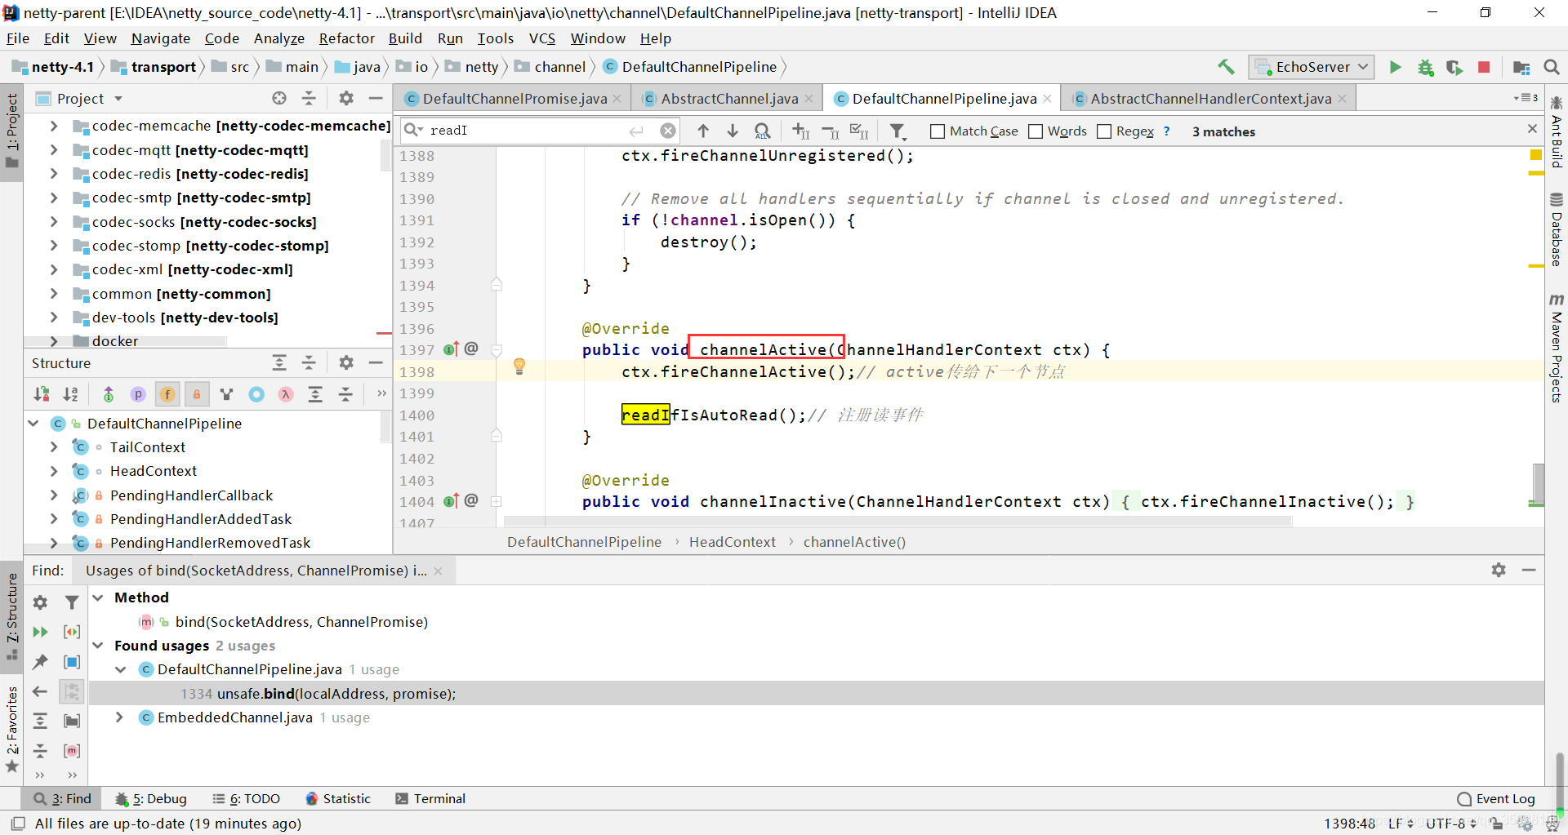Toggle Show Properties in Structure panel

[138, 394]
